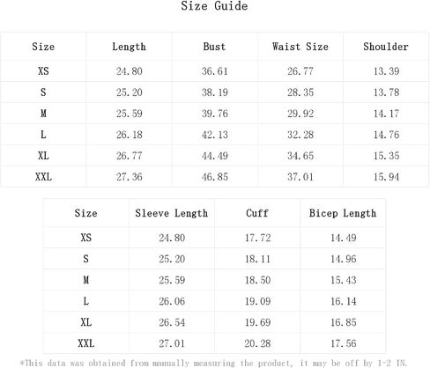The image size is (430, 368).
Task: Click the Size Guide title
Action: click(214, 6)
